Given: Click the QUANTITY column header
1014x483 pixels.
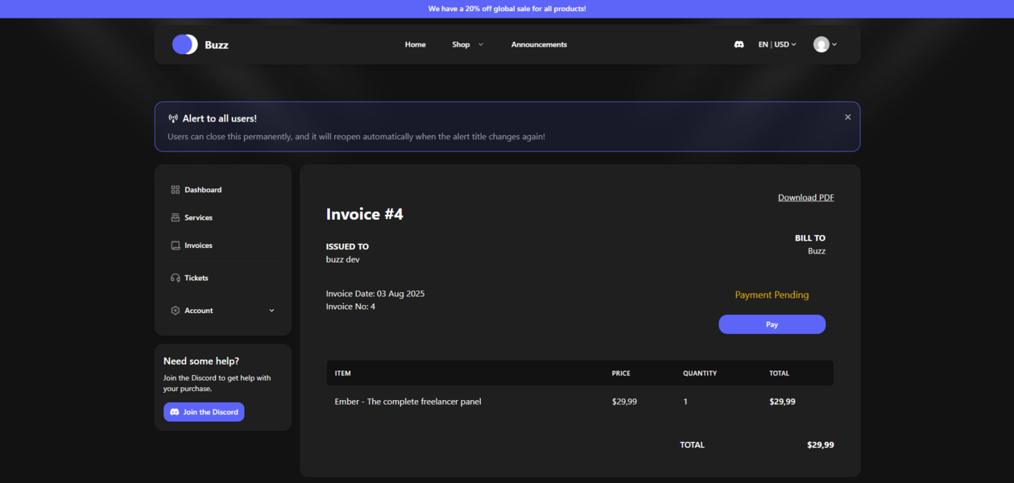Looking at the screenshot, I should (x=700, y=374).
